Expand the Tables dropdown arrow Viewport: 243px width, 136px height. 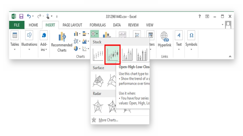pos(15,50)
